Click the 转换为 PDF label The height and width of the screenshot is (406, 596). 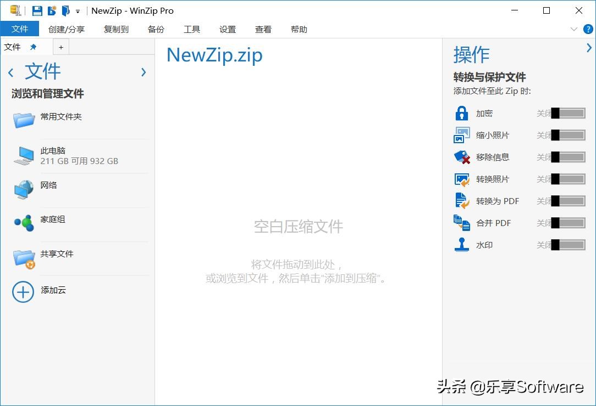tap(498, 201)
